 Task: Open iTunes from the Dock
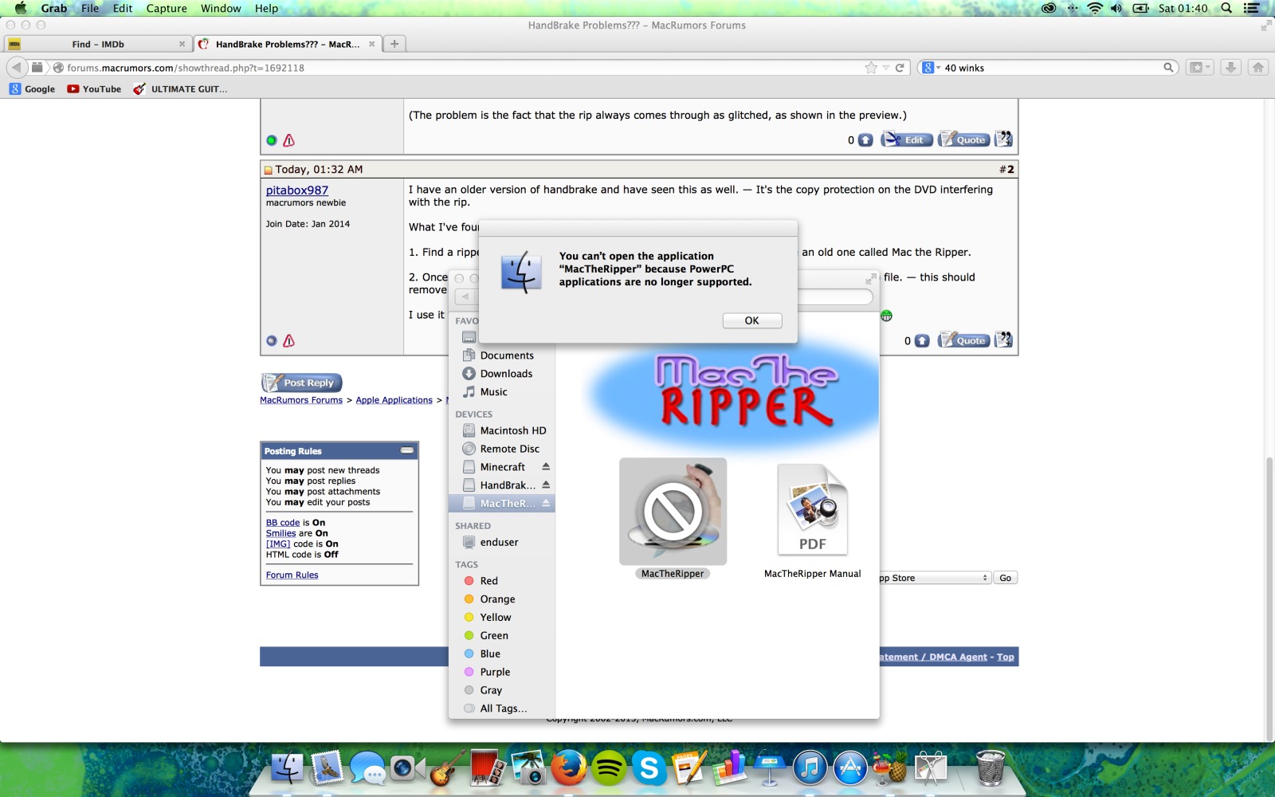810,769
